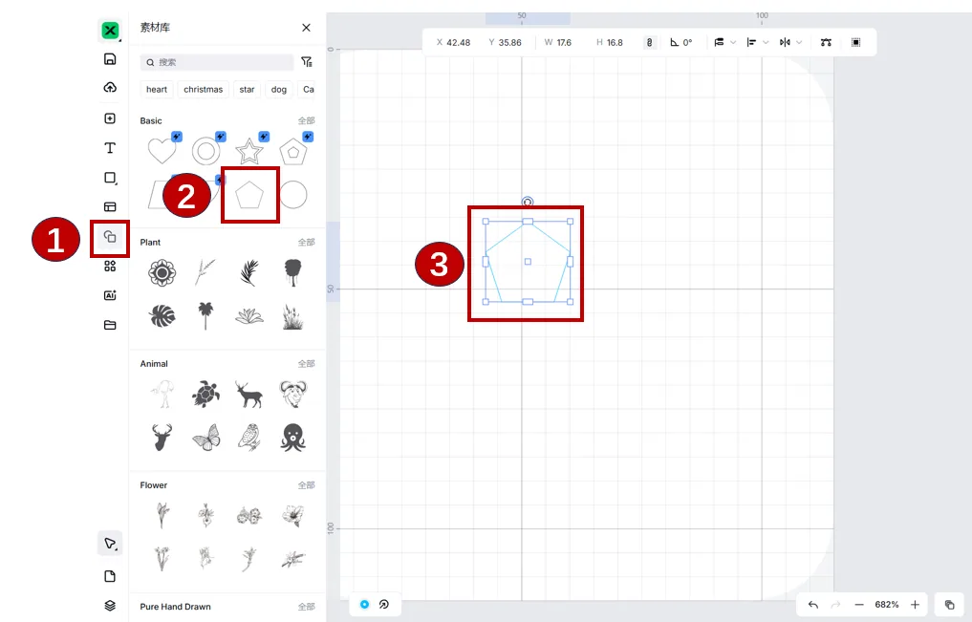
Task: Expand the layer order dropdown
Action: [x=733, y=42]
